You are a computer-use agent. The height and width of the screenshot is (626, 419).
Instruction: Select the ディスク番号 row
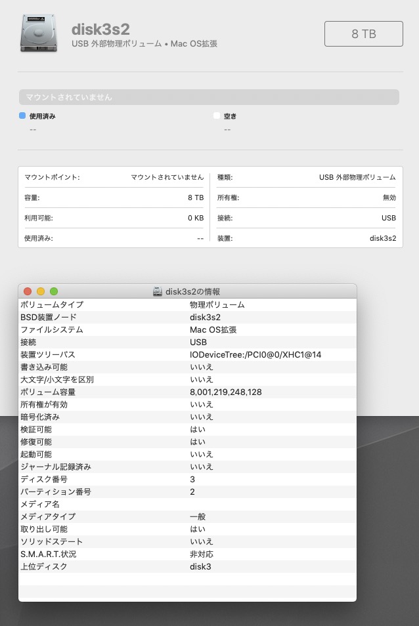click(187, 479)
